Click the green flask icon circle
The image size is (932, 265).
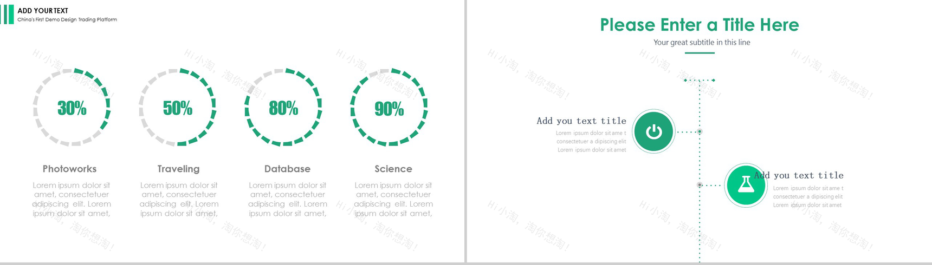pos(746,185)
